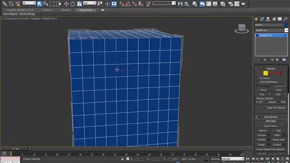The width and height of the screenshot is (290, 163).
Task: Select Edge sub-object level icon
Action: pyautogui.click(x=266, y=73)
